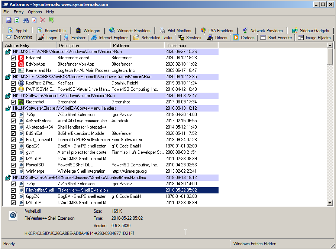This screenshot has width=336, height=249.
Task: Sort by the Publisher column header
Action: tap(138, 46)
